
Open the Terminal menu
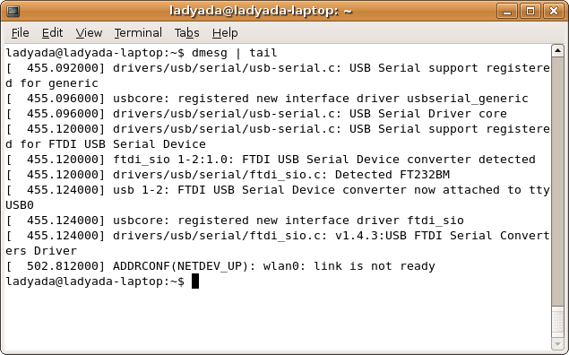pos(138,33)
